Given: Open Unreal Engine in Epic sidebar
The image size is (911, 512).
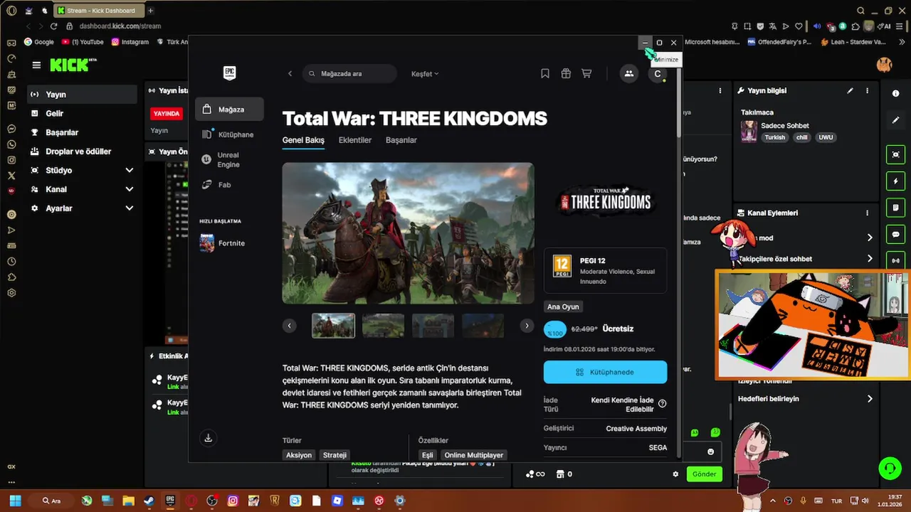Looking at the screenshot, I should click(x=229, y=160).
